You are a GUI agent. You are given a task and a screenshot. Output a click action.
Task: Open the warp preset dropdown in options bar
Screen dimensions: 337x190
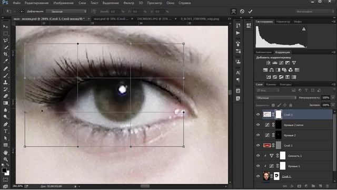point(66,12)
